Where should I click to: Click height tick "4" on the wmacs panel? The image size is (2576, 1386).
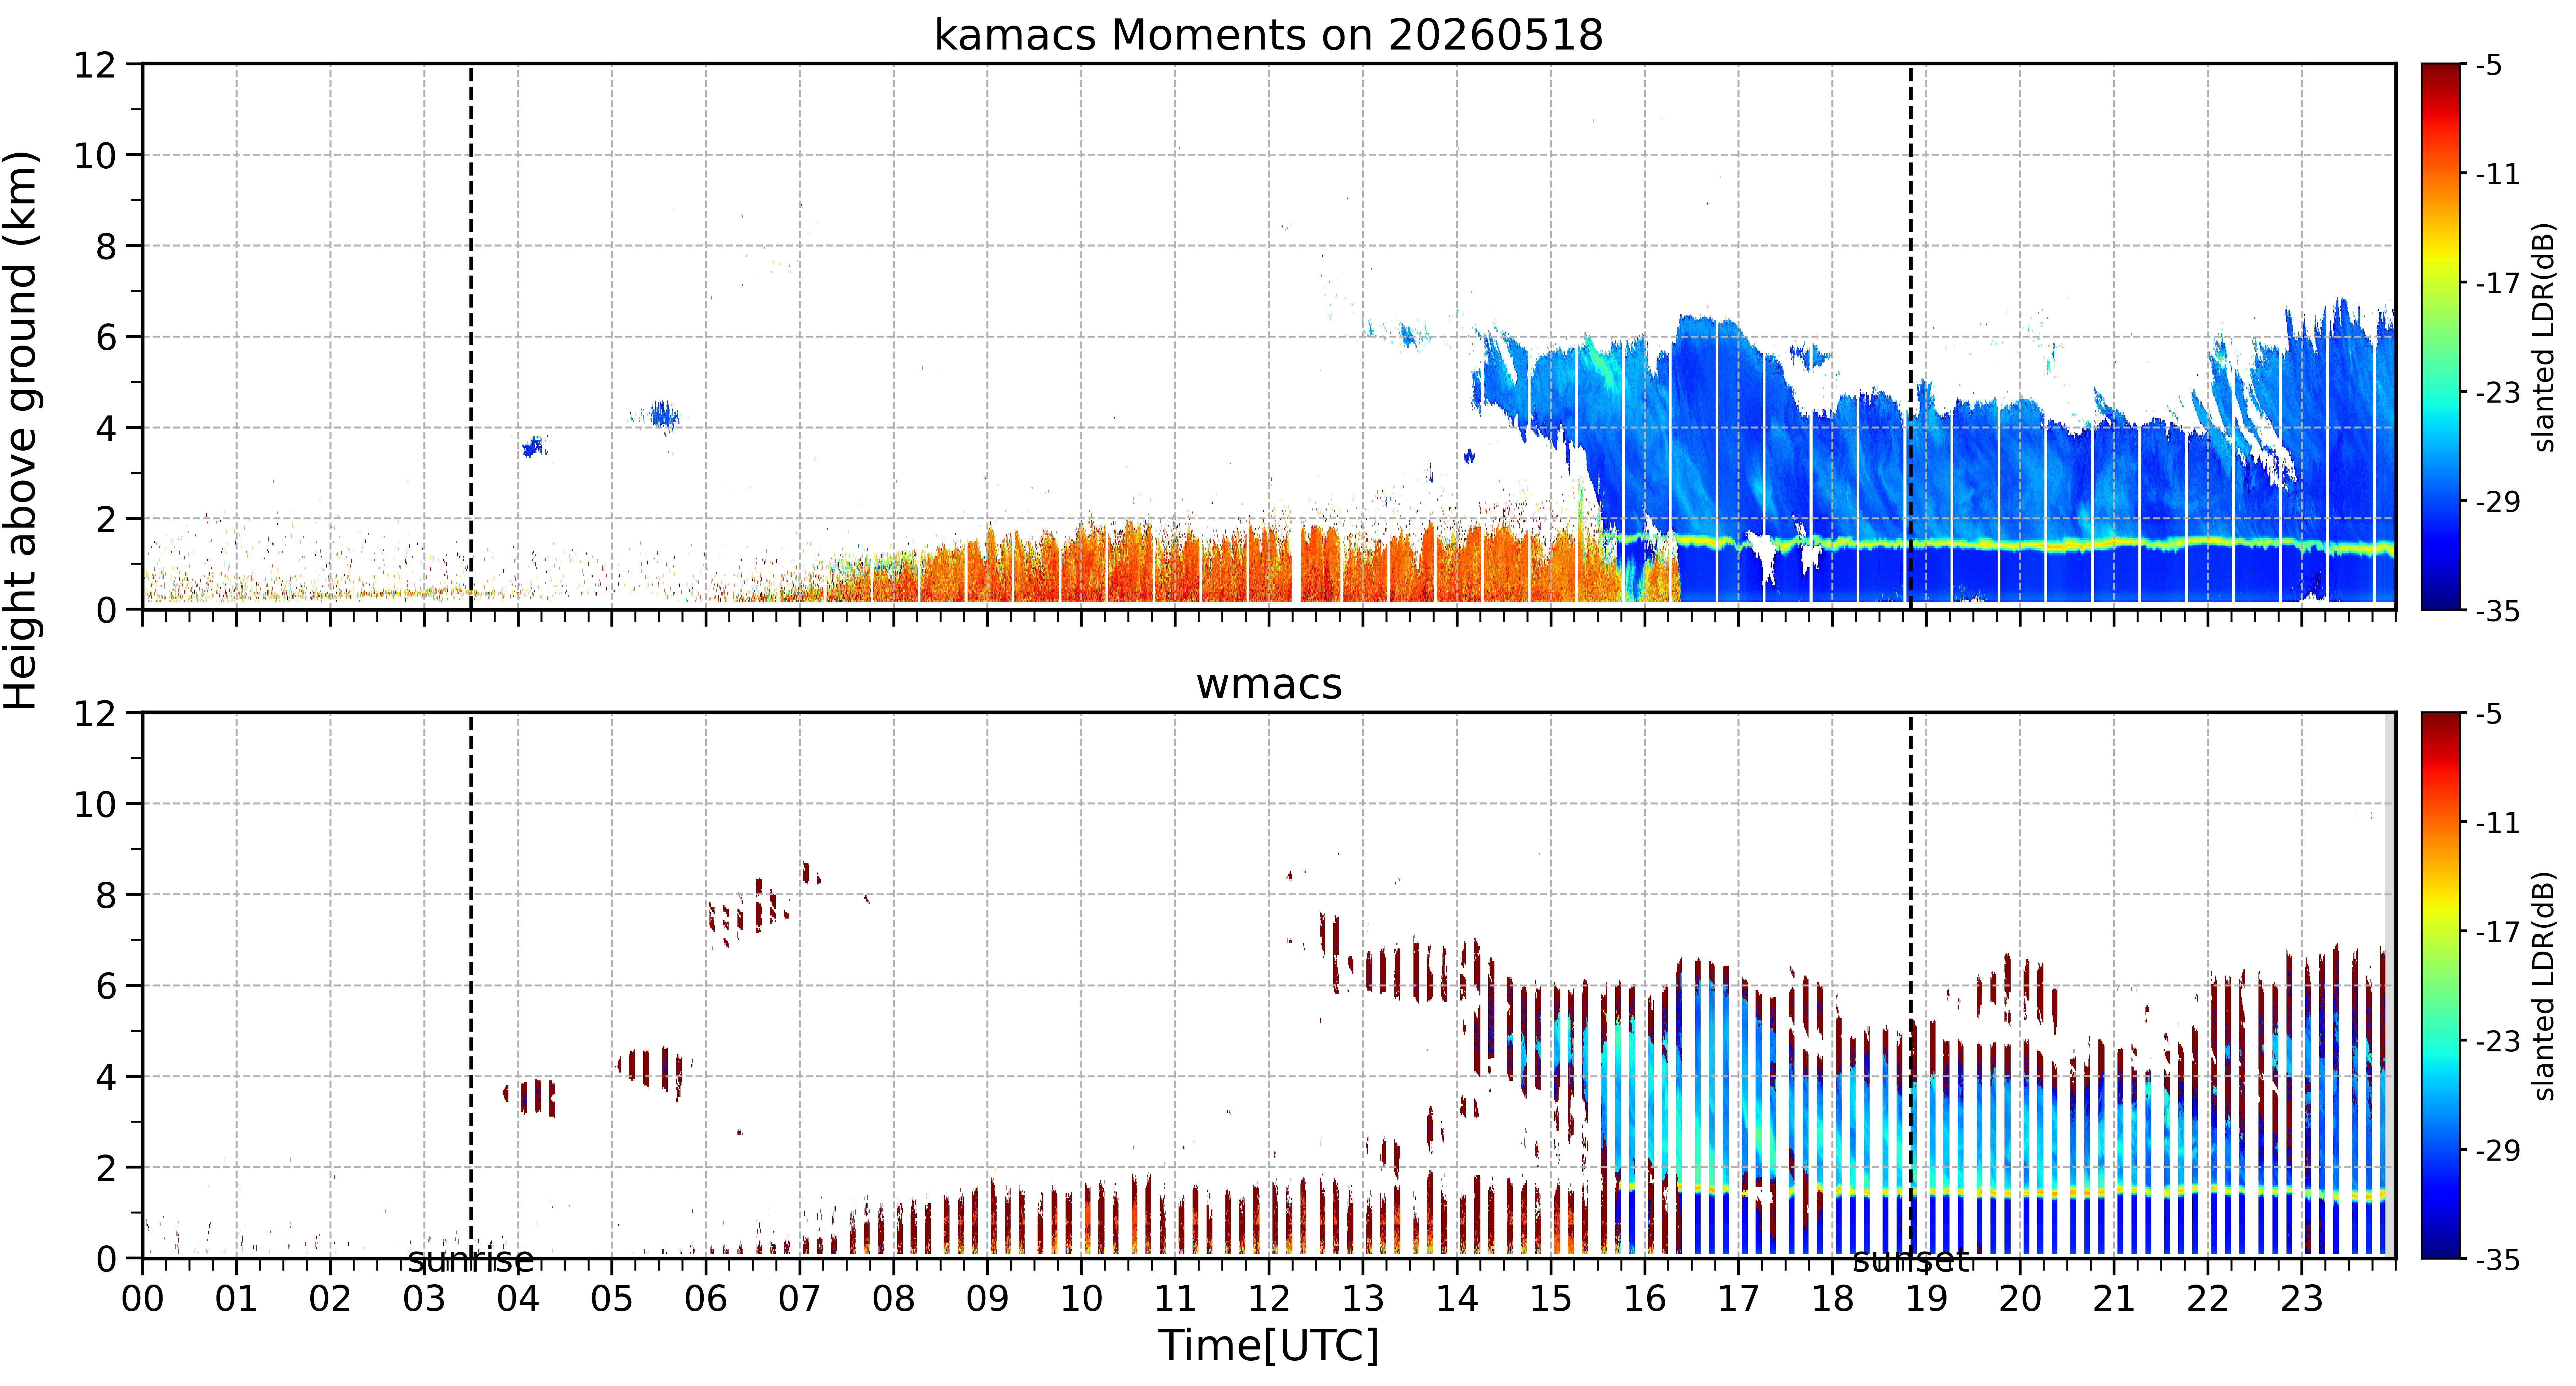coord(106,1077)
